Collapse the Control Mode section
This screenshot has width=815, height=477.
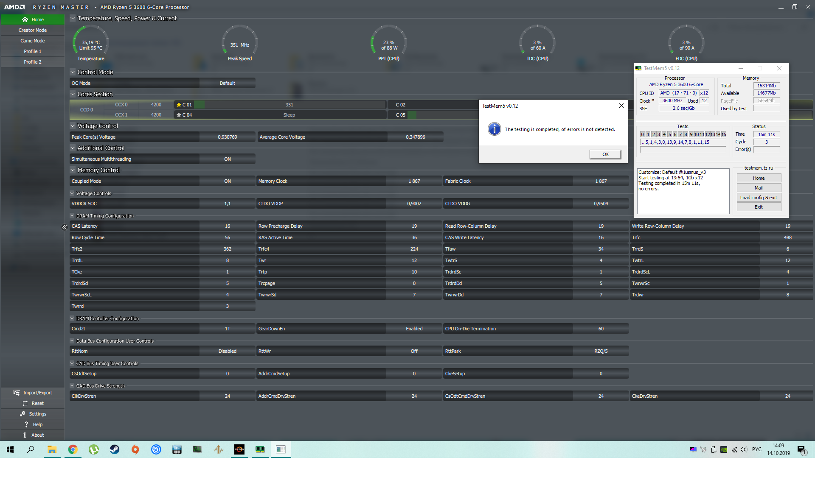click(73, 72)
